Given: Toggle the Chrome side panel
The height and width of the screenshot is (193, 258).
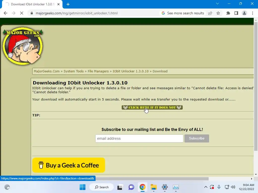Looking at the screenshot, I should 236,13.
